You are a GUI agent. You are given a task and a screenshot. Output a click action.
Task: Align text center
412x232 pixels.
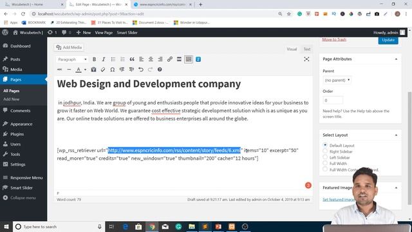151,59
